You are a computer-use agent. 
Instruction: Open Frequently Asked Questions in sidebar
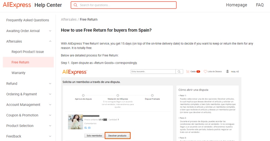(x=27, y=20)
